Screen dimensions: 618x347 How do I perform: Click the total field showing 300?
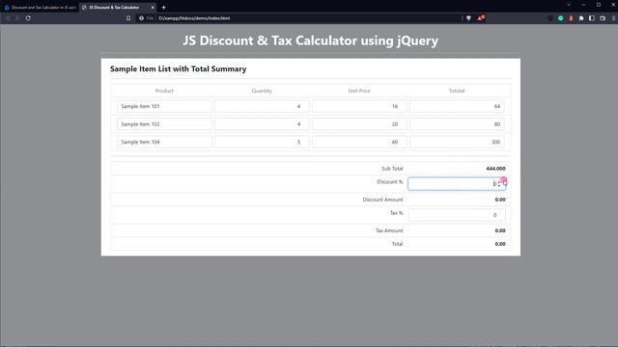457,142
